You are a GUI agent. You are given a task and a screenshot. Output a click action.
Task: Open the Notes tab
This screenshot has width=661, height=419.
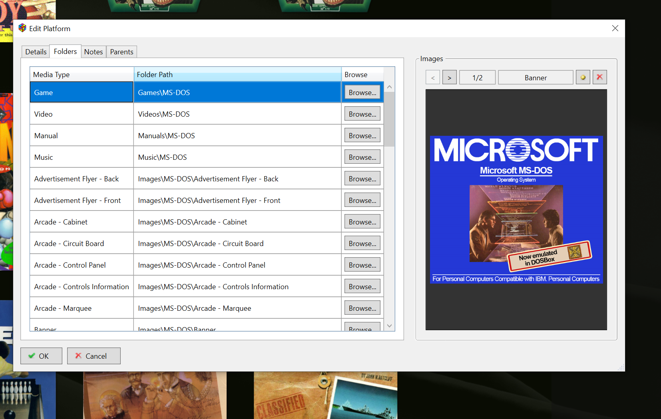click(94, 52)
